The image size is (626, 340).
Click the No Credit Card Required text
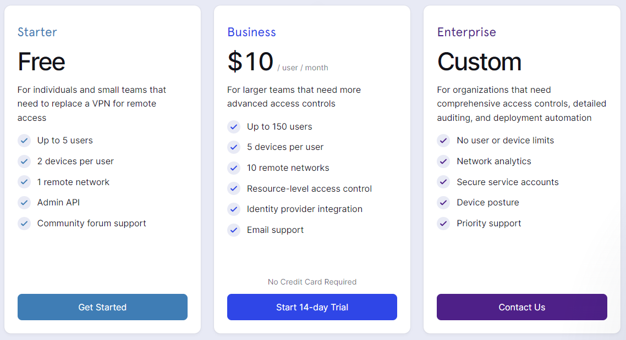(312, 282)
